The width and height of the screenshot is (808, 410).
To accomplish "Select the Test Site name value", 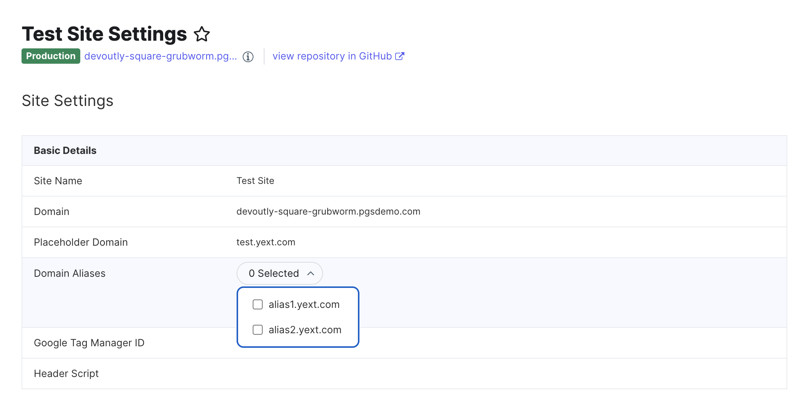I will click(x=255, y=181).
